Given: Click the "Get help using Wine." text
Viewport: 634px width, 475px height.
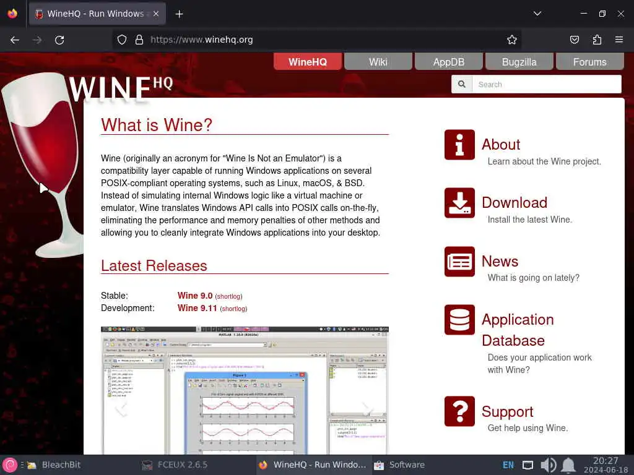Looking at the screenshot, I should coord(528,428).
